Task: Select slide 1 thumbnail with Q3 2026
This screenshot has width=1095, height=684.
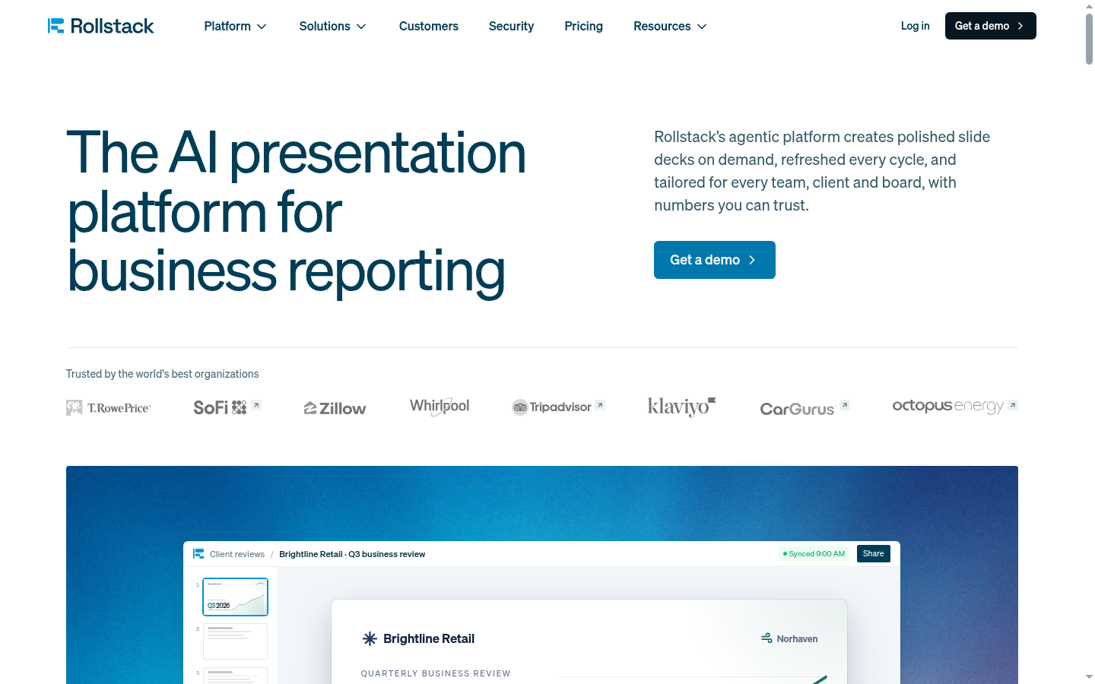Action: tap(235, 597)
